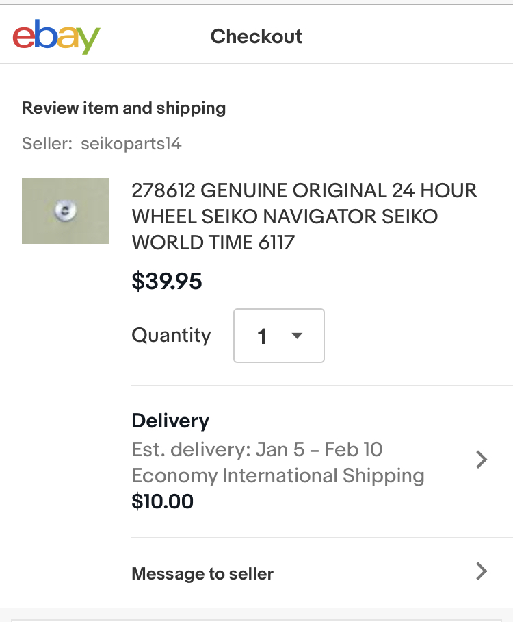Click the Checkout page heading
The image size is (513, 622).
click(256, 36)
